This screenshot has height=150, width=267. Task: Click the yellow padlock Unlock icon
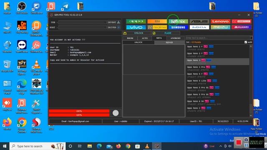point(125,33)
